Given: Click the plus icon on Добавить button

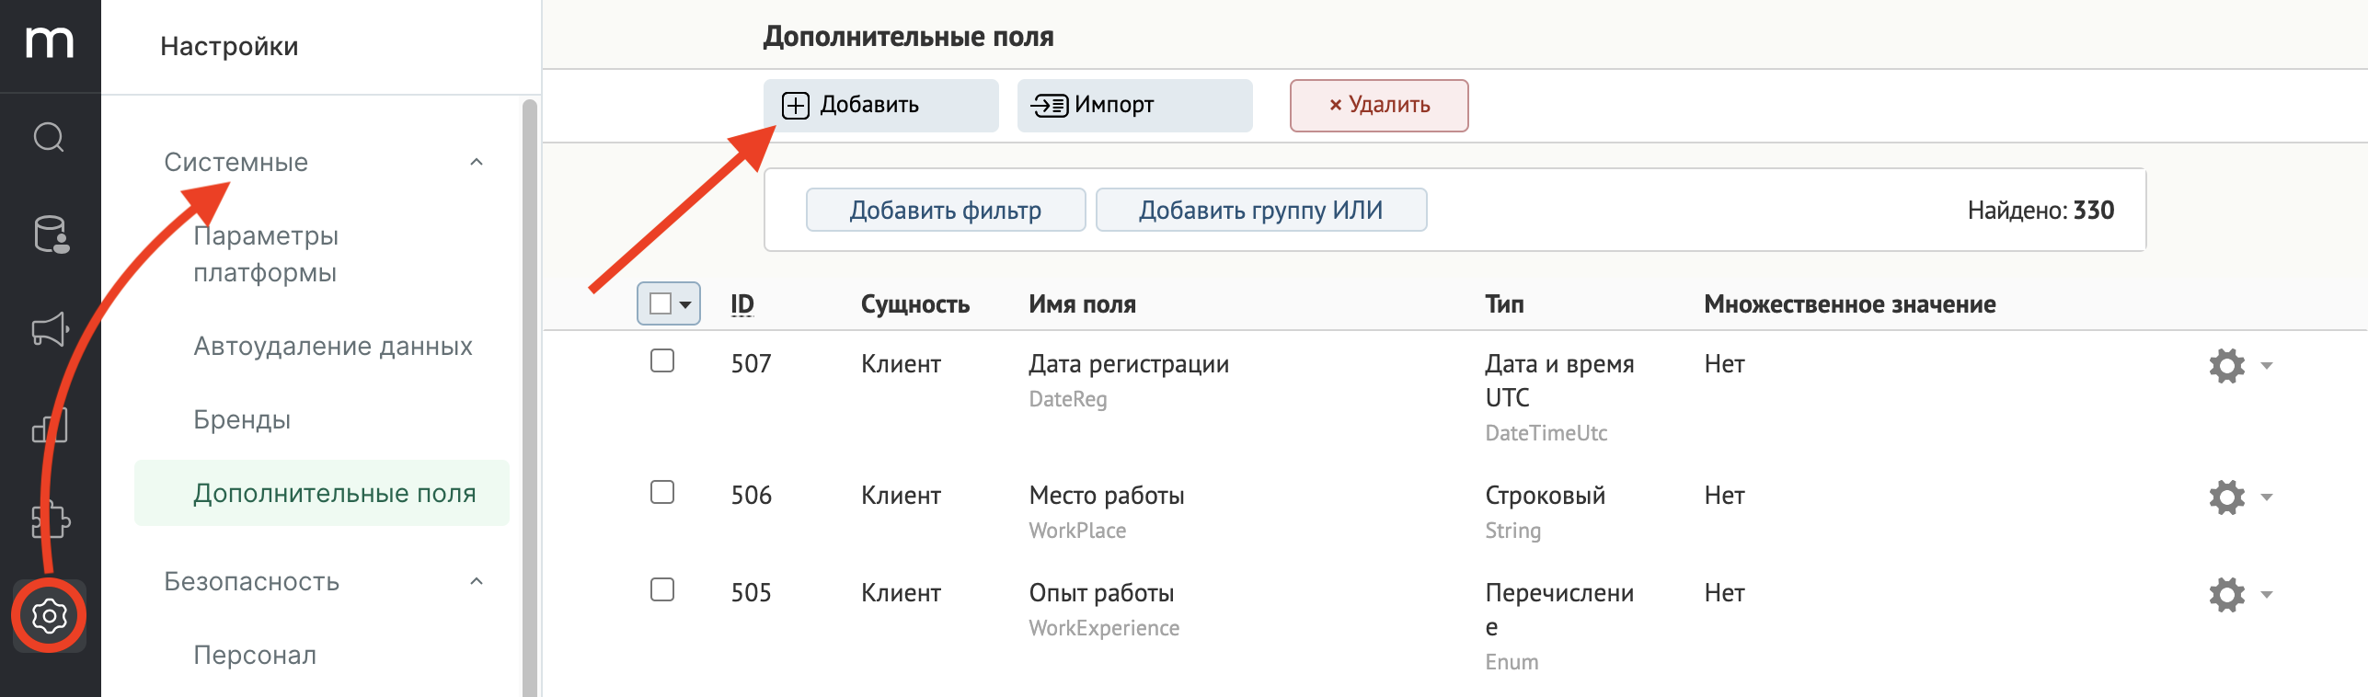Looking at the screenshot, I should pyautogui.click(x=796, y=106).
